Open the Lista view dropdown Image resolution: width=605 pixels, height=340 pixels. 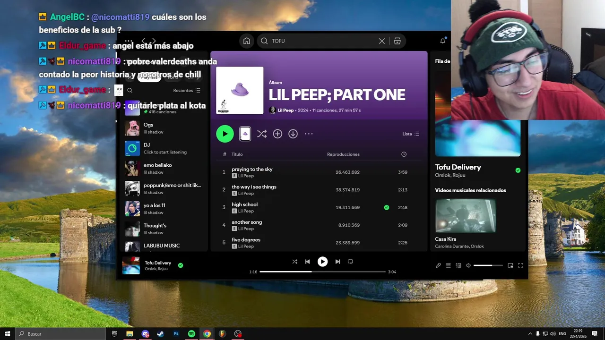coord(411,134)
